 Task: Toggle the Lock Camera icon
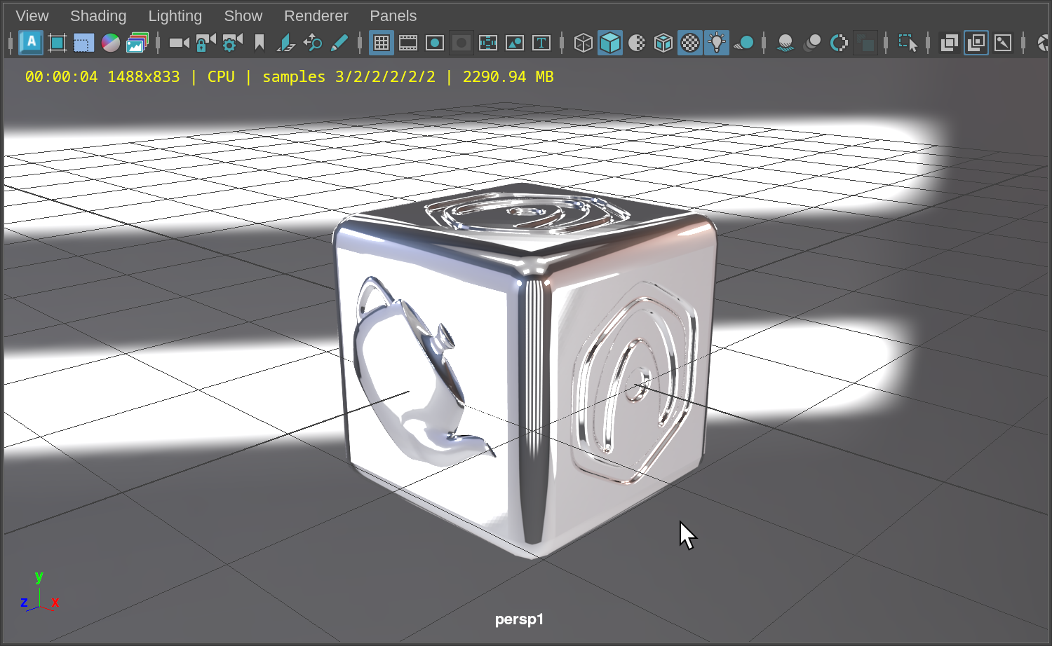(x=205, y=43)
